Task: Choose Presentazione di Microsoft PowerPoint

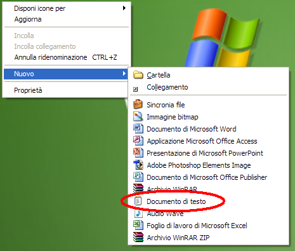Action: (205, 153)
